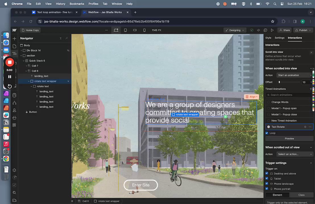315x204 pixels.
Task: Toggle visibility of Div Block 14
Action: 68,50
